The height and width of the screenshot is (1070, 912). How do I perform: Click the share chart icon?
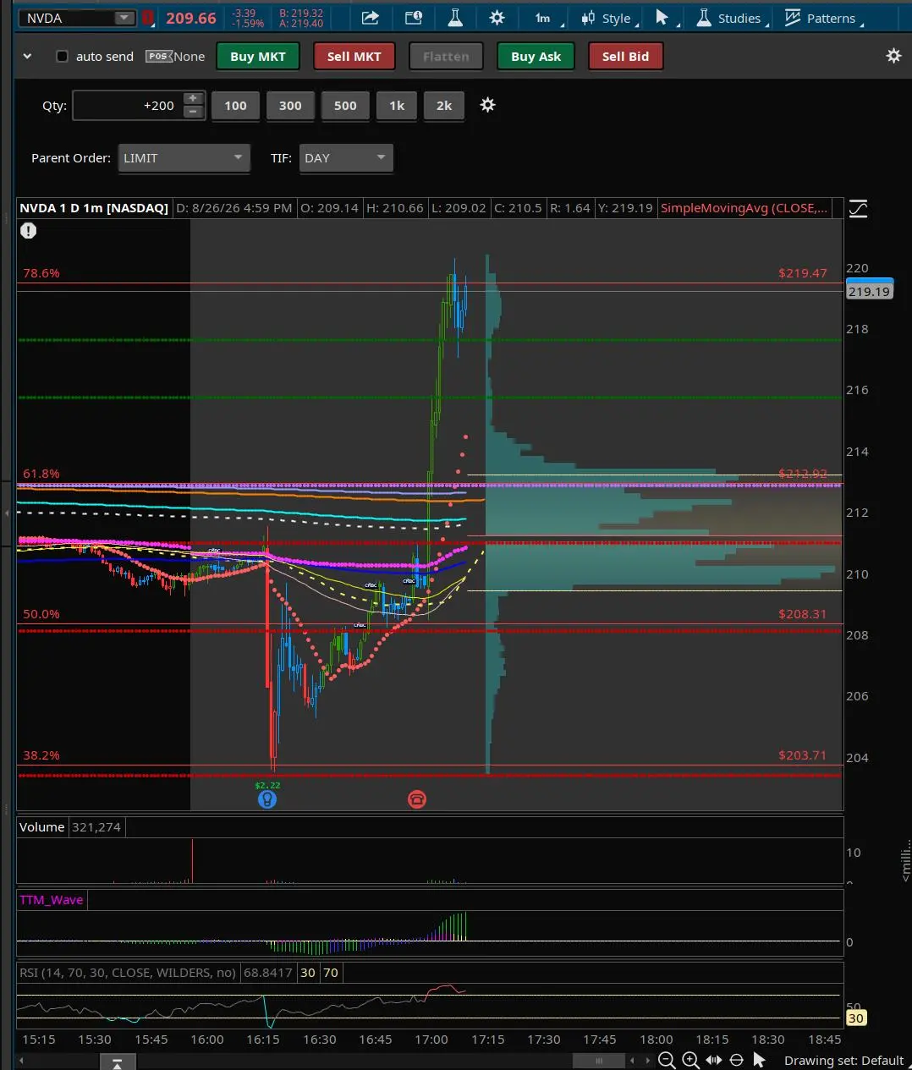click(370, 18)
